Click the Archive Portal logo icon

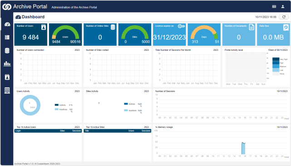point(7,7)
